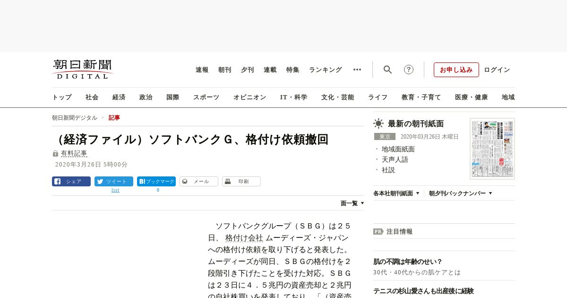567x298 pixels.
Task: Open the search magnifier icon
Action: click(387, 70)
